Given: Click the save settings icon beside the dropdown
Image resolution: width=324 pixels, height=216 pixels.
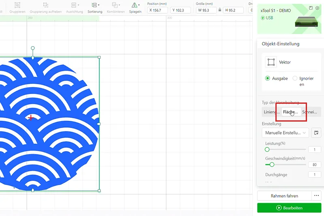Looking at the screenshot, I should [316, 133].
